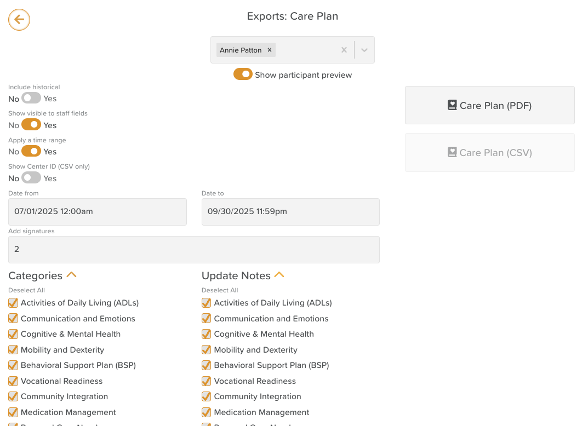This screenshot has height=426, width=588.
Task: Click the Date to field
Action: point(290,212)
